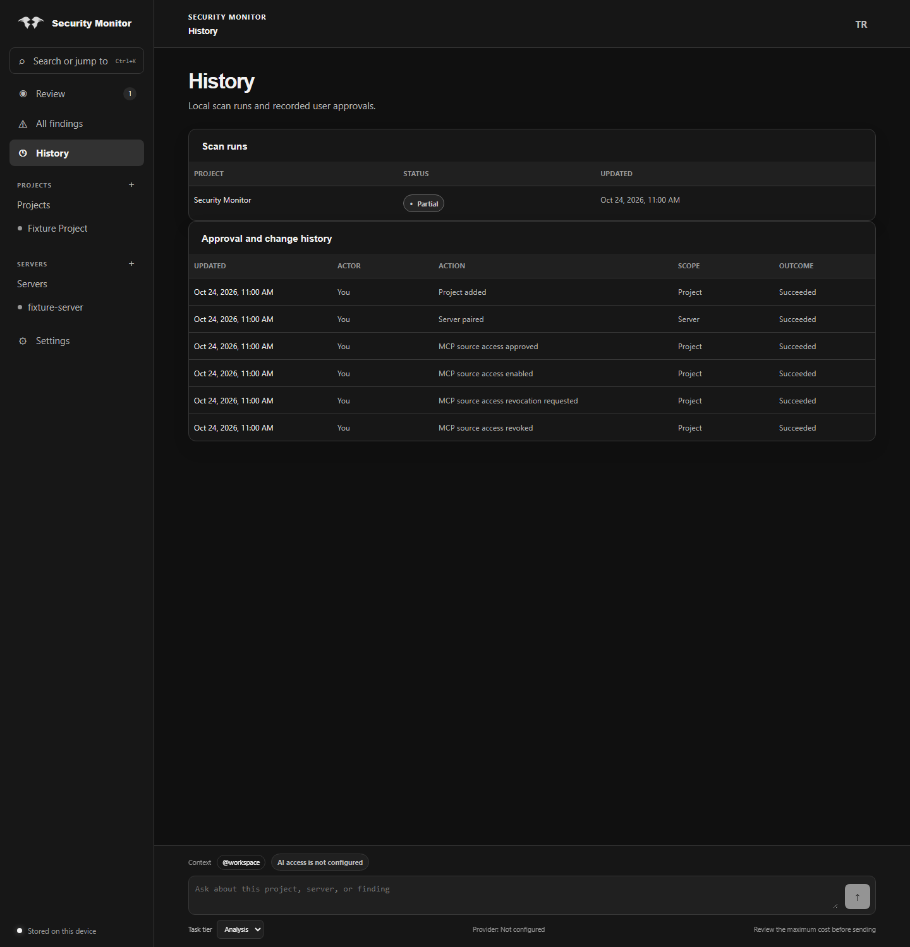Open All findings page
The image size is (910, 947).
[x=76, y=124]
